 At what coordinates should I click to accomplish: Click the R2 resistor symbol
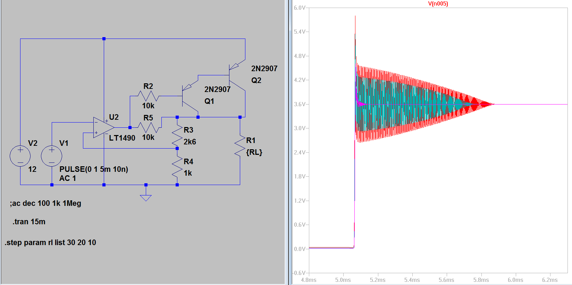[x=148, y=96]
